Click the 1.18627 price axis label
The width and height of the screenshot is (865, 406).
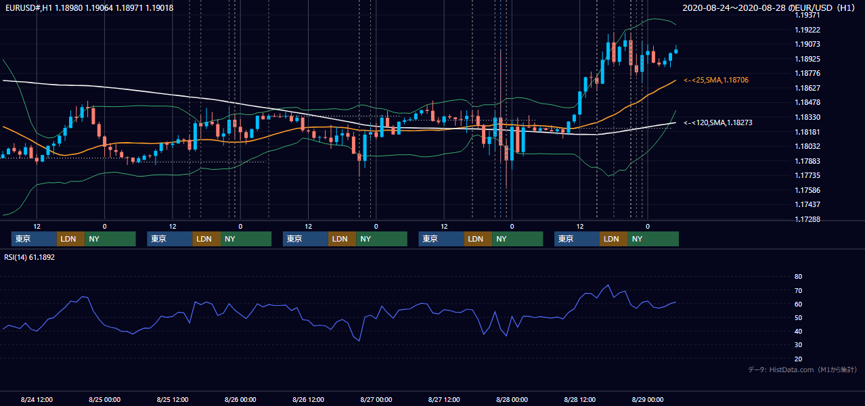808,89
